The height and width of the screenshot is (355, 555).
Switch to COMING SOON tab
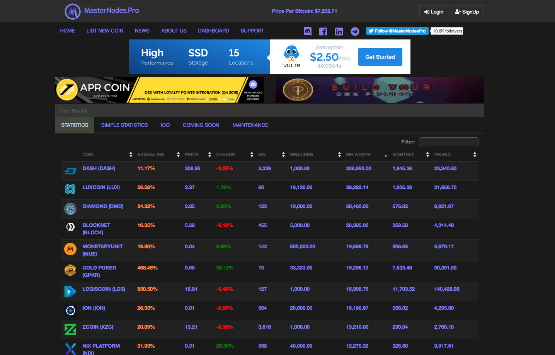click(201, 125)
